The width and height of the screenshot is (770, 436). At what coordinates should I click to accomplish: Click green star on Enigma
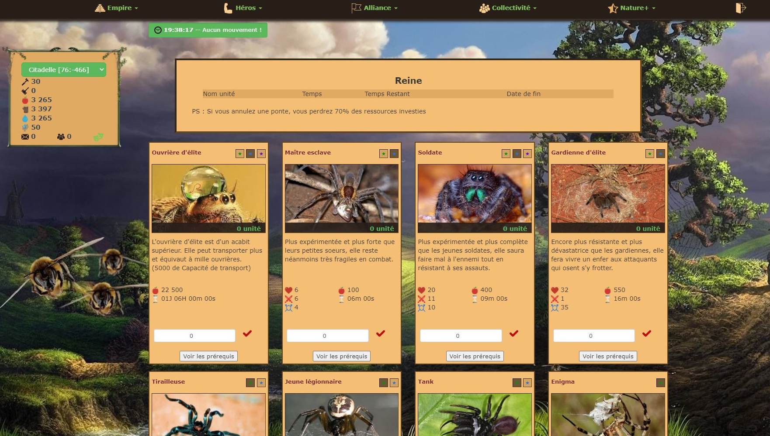pos(661,383)
